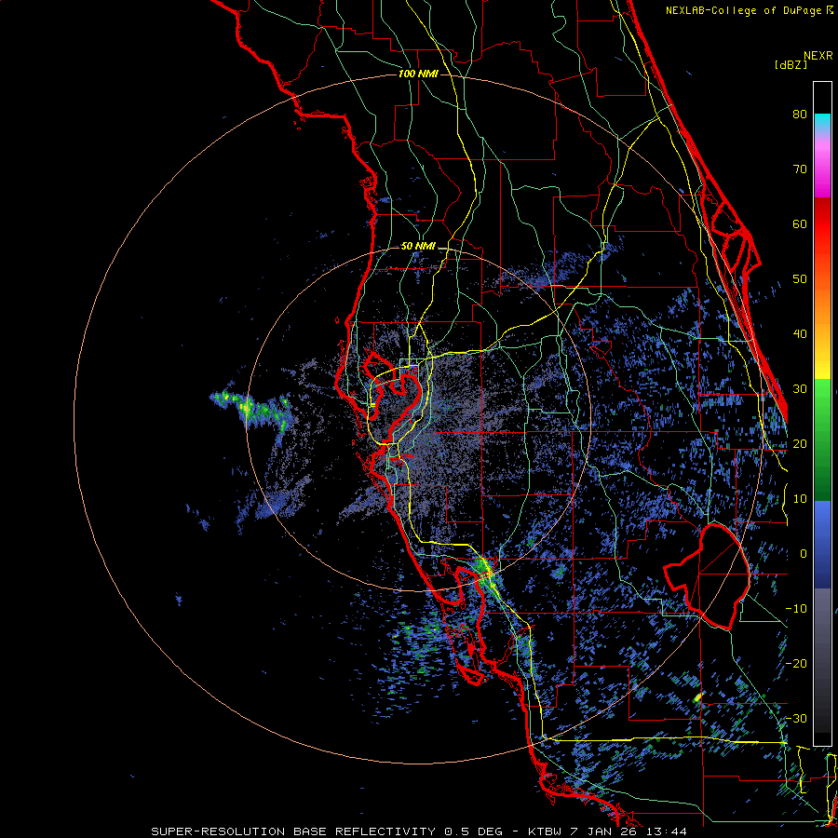Viewport: 838px width, 838px height.
Task: Click the 80 value on dBZ scale
Action: 800,115
